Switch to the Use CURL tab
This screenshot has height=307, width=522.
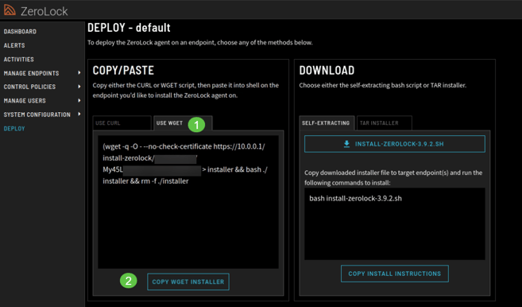pos(122,123)
